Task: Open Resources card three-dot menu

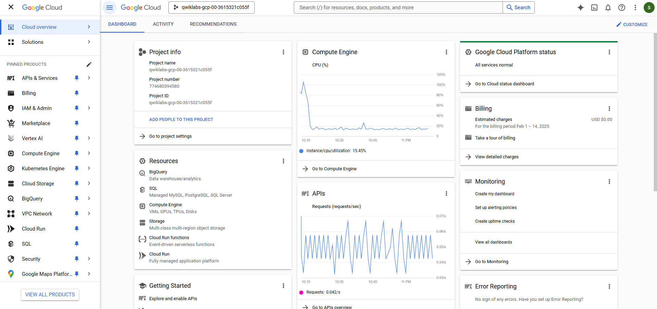Action: click(283, 161)
